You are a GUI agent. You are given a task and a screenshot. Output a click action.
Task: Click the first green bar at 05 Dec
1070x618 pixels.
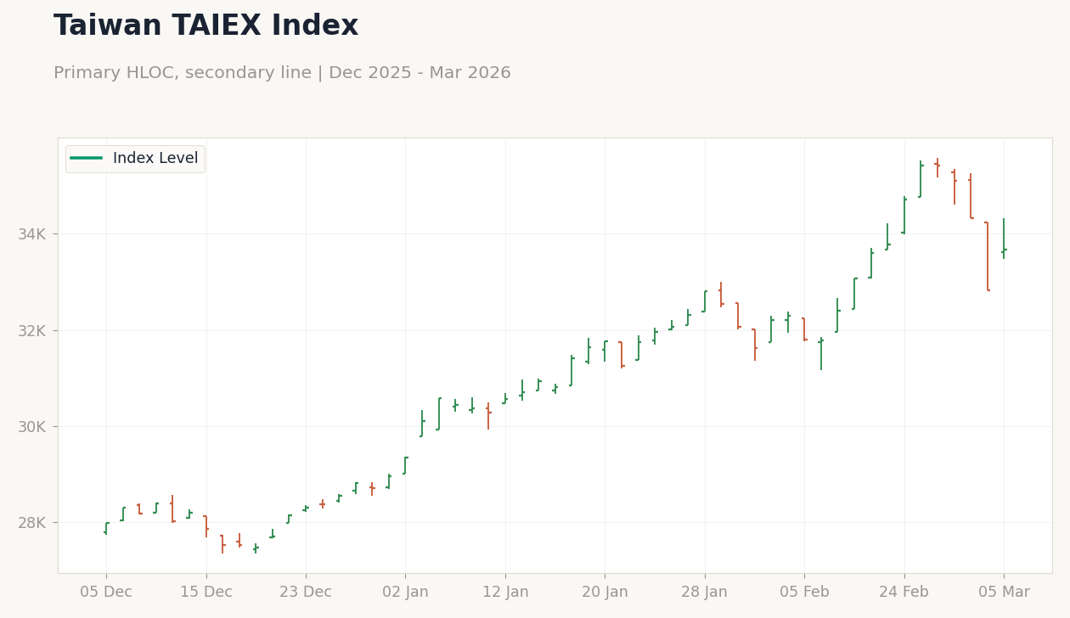[x=106, y=528]
